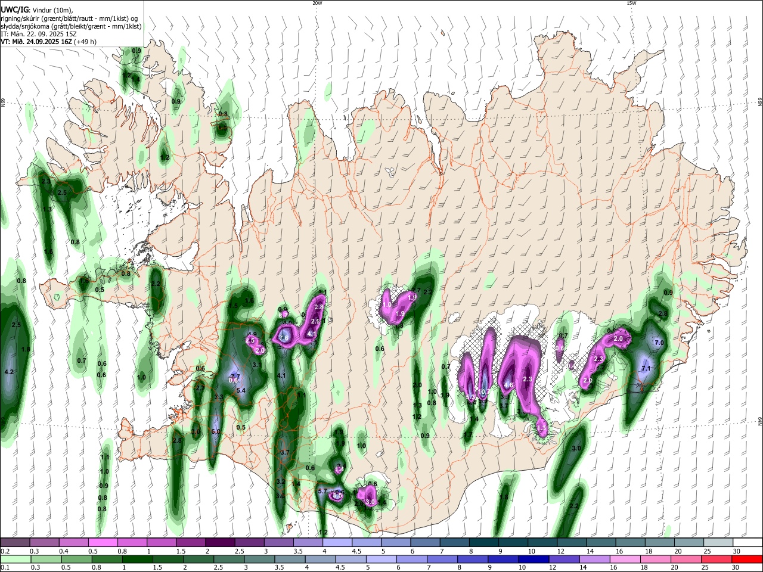
Task: Click the bright red rain swatch at 30
Action: [x=747, y=559]
